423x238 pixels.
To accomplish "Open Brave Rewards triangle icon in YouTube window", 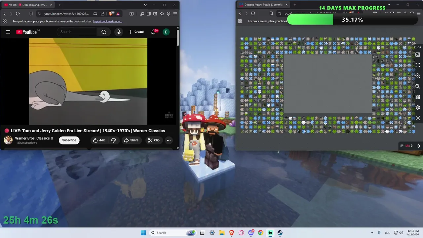I will point(118,14).
